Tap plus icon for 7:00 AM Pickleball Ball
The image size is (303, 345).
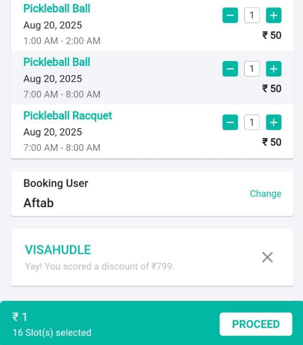point(273,69)
